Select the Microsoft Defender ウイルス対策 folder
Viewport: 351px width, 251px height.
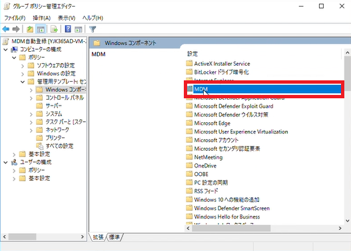[x=231, y=115]
